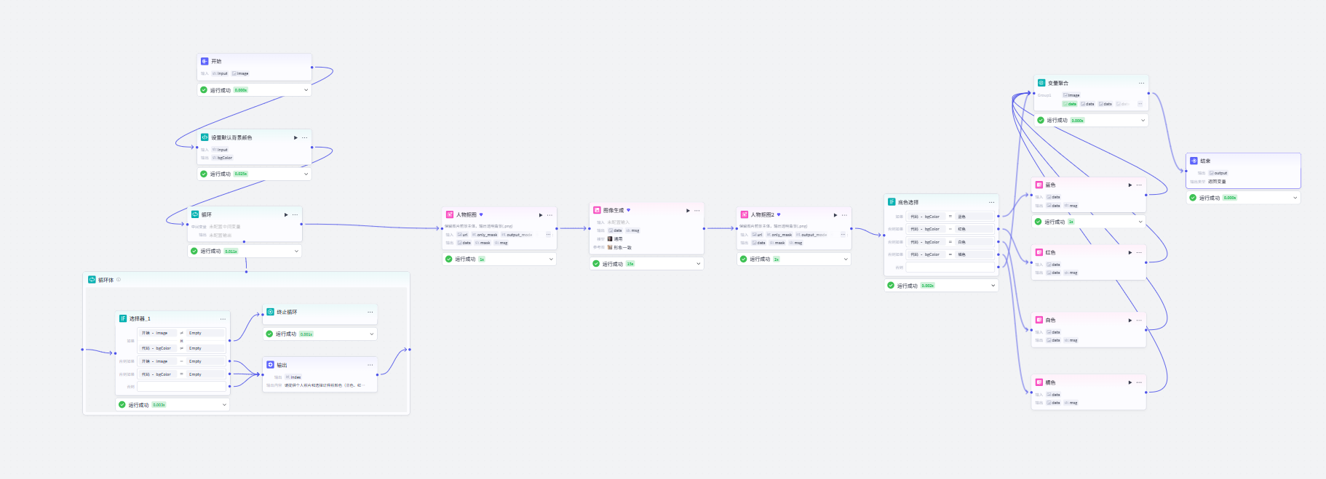Screen dimensions: 1326x479
Task: Click the 循环体 info hint icon
Action: 119,280
